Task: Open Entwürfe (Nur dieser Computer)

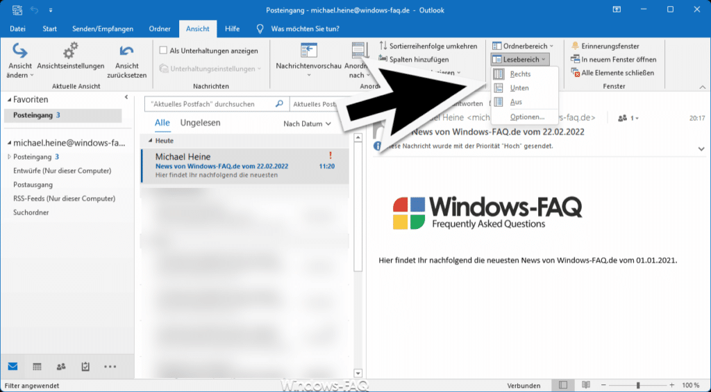Action: [x=62, y=171]
